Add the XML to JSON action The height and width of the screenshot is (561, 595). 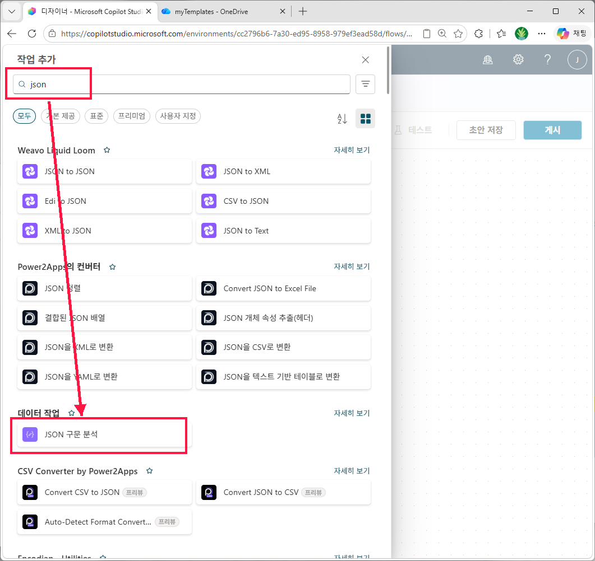click(x=104, y=231)
